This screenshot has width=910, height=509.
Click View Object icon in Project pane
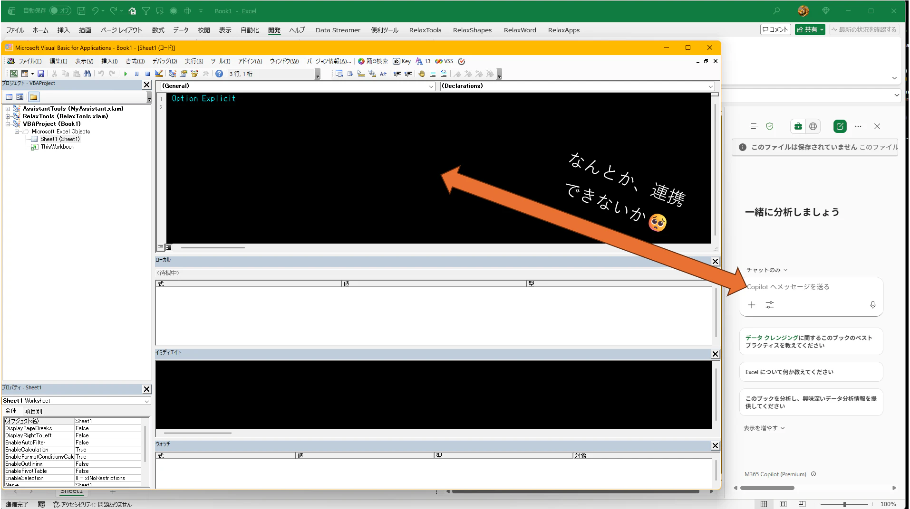20,97
